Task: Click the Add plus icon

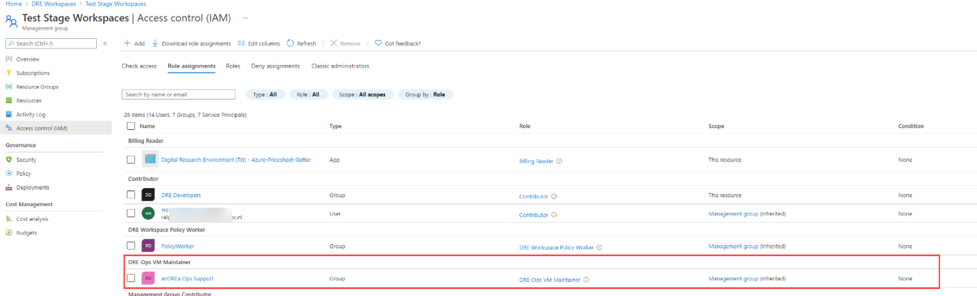Action: point(127,43)
